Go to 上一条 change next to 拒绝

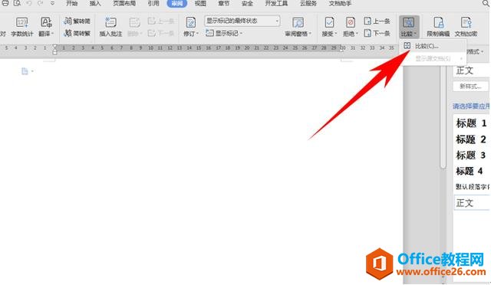click(377, 21)
